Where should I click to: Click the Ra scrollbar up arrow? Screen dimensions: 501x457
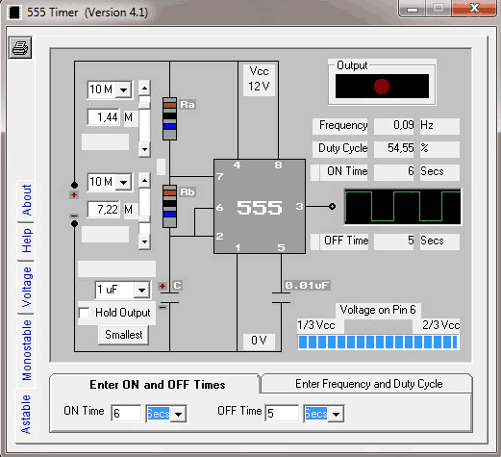(144, 88)
